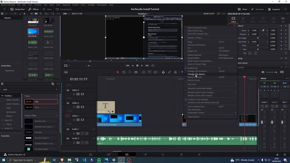The height and width of the screenshot is (163, 290).
Task: Jump to last frame in viewer
Action: pos(147,65)
